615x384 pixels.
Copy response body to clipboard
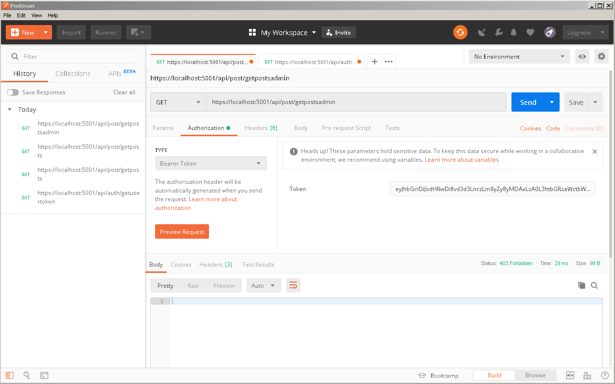[x=582, y=285]
